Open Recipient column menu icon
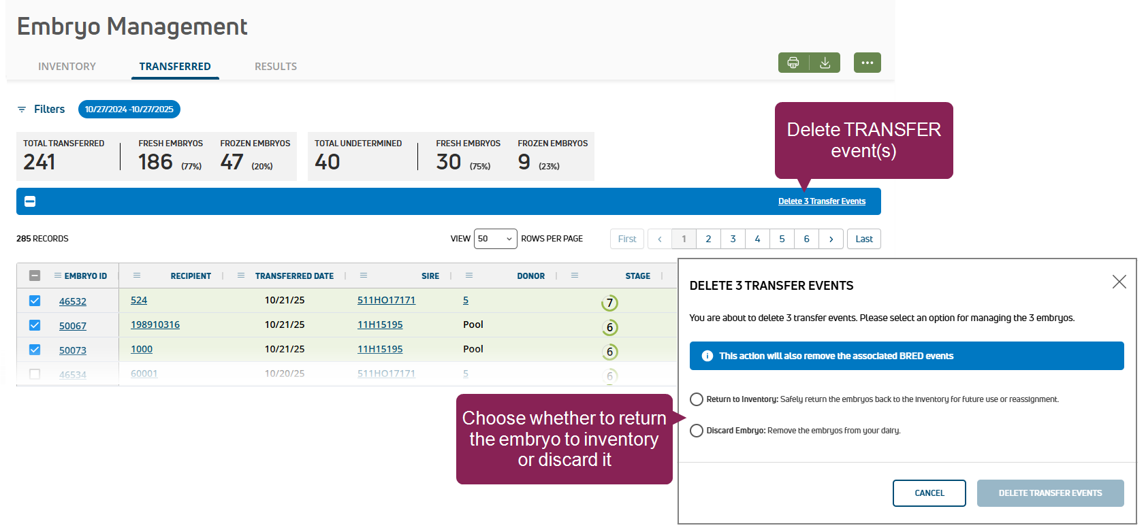This screenshot has width=1146, height=532. tap(137, 276)
